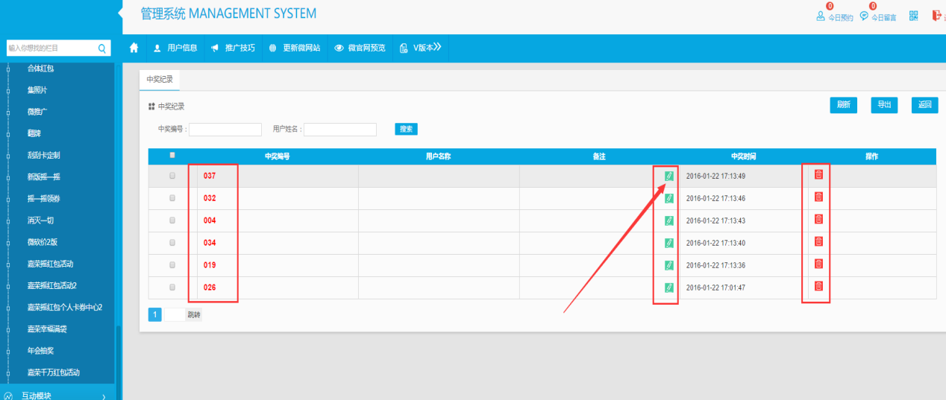The width and height of the screenshot is (946, 400).
Task: Click the sidebar search magnifier icon
Action: coord(102,48)
